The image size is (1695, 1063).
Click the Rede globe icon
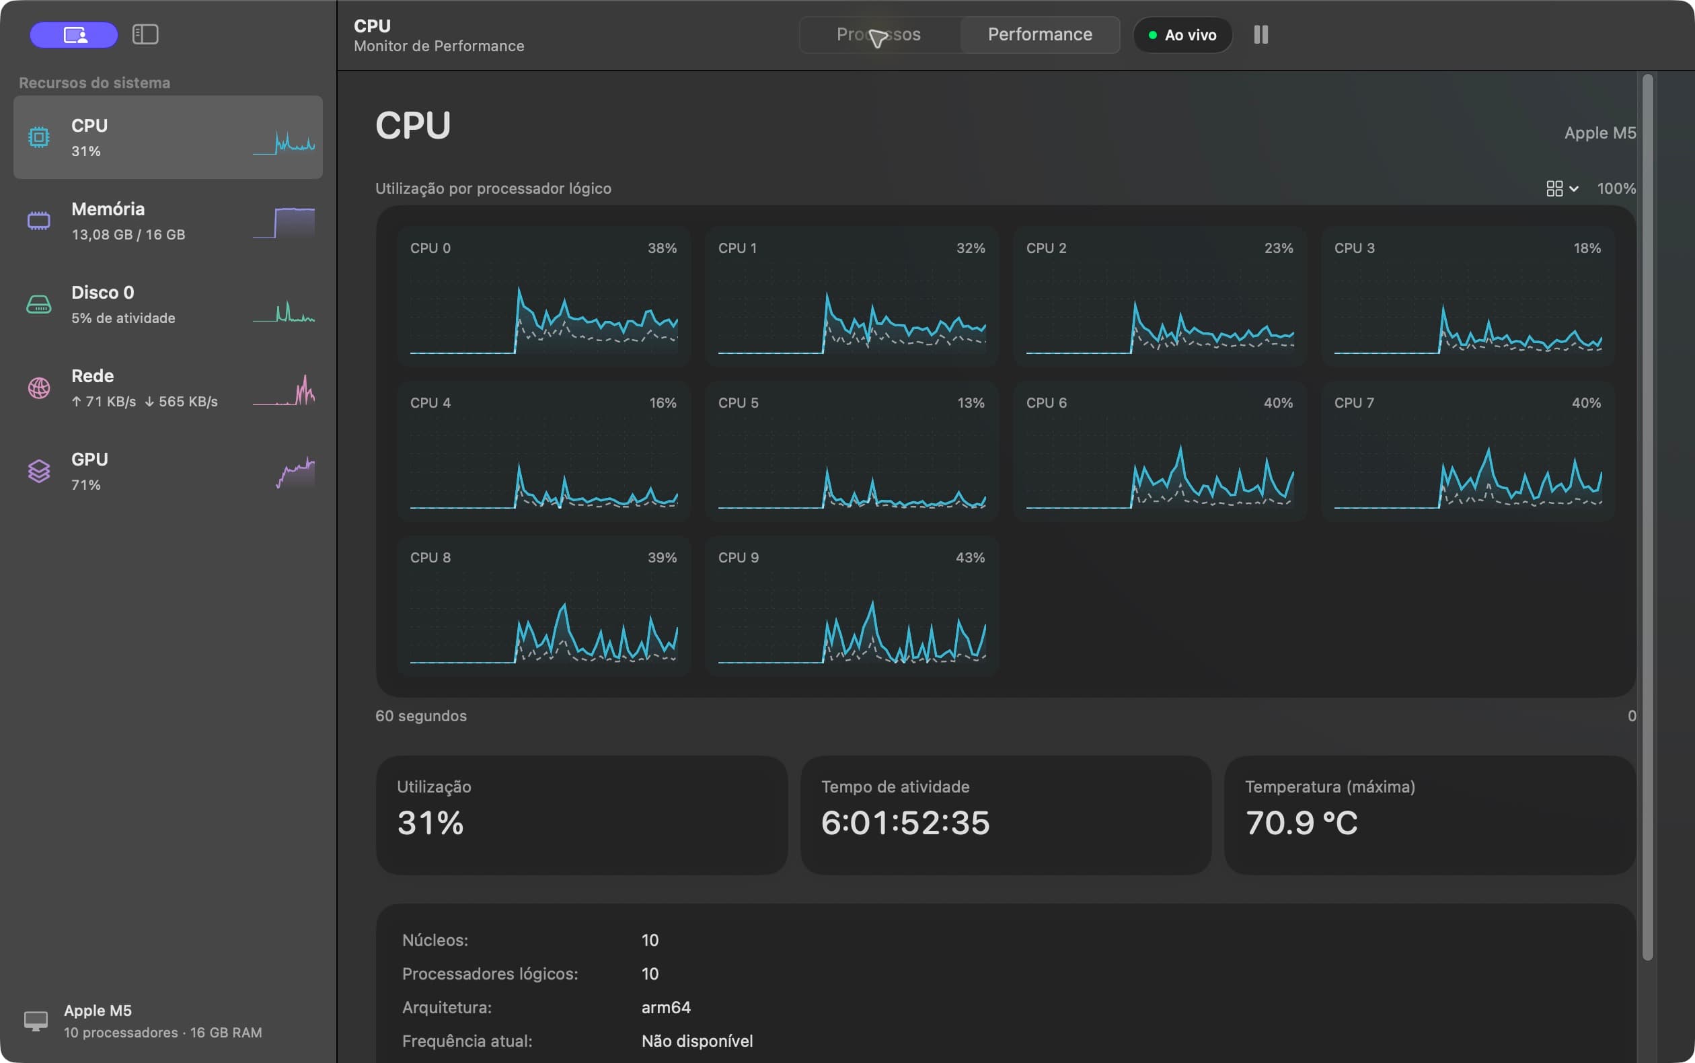point(38,388)
